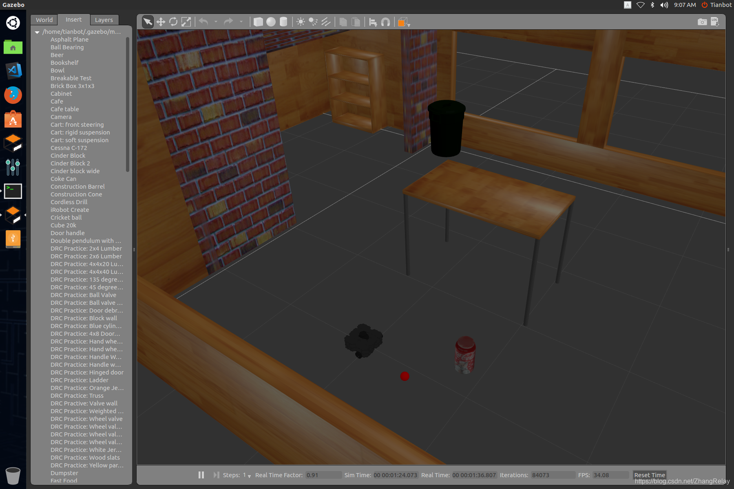Open Firefox from dock
The height and width of the screenshot is (489, 734).
point(13,95)
